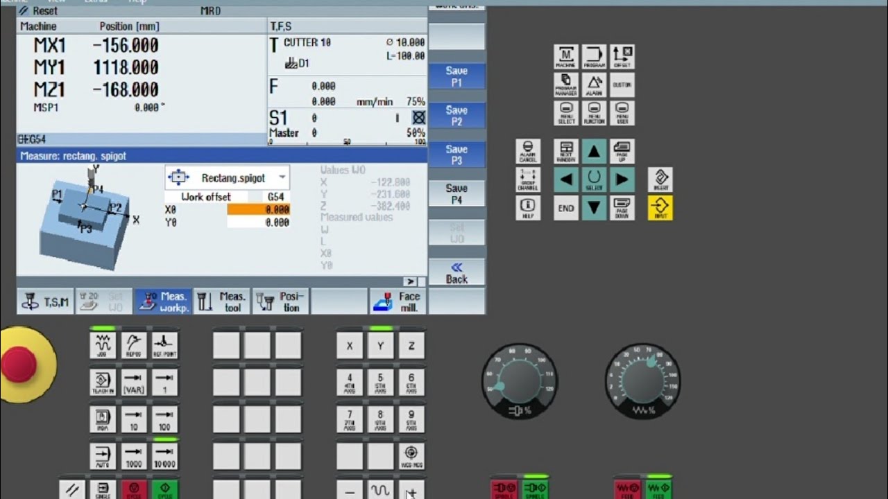Toggle the WCS MCS key
This screenshot has height=499, width=888.
point(411,456)
